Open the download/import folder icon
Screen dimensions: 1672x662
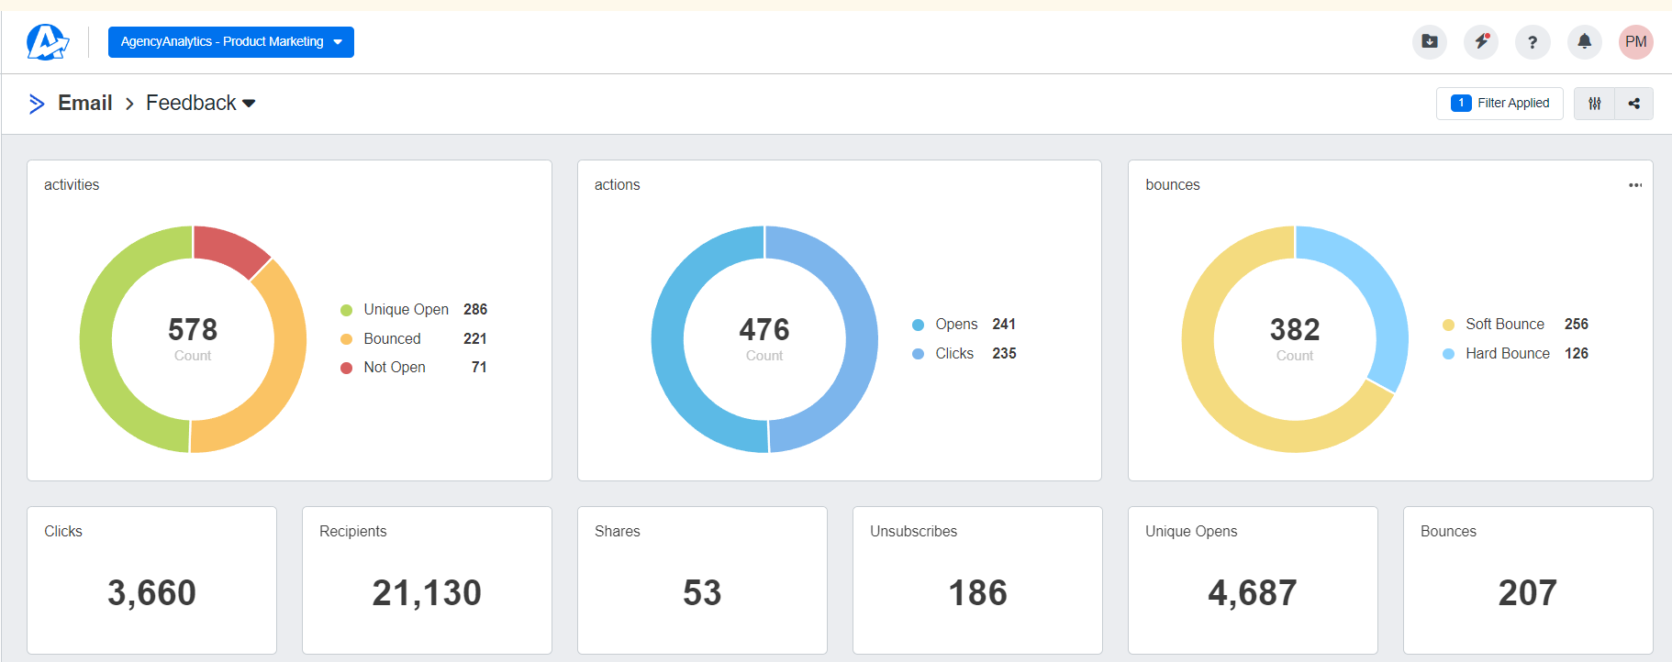click(x=1429, y=42)
